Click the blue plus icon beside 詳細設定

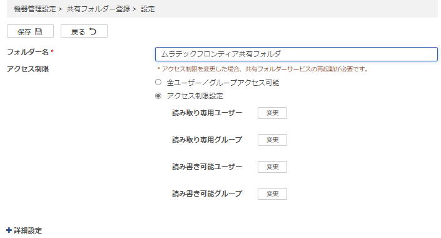(x=9, y=230)
